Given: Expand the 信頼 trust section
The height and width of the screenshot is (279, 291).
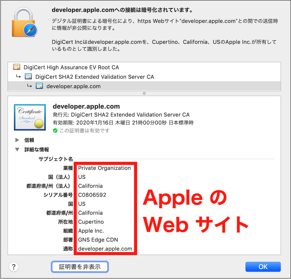Looking at the screenshot, I should click(17, 140).
